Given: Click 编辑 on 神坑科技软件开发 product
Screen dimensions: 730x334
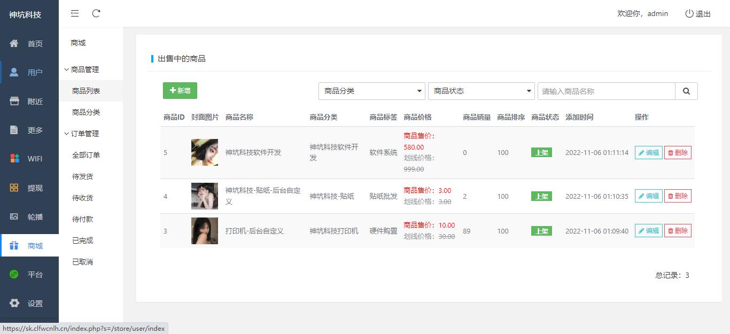Looking at the screenshot, I should tap(648, 152).
